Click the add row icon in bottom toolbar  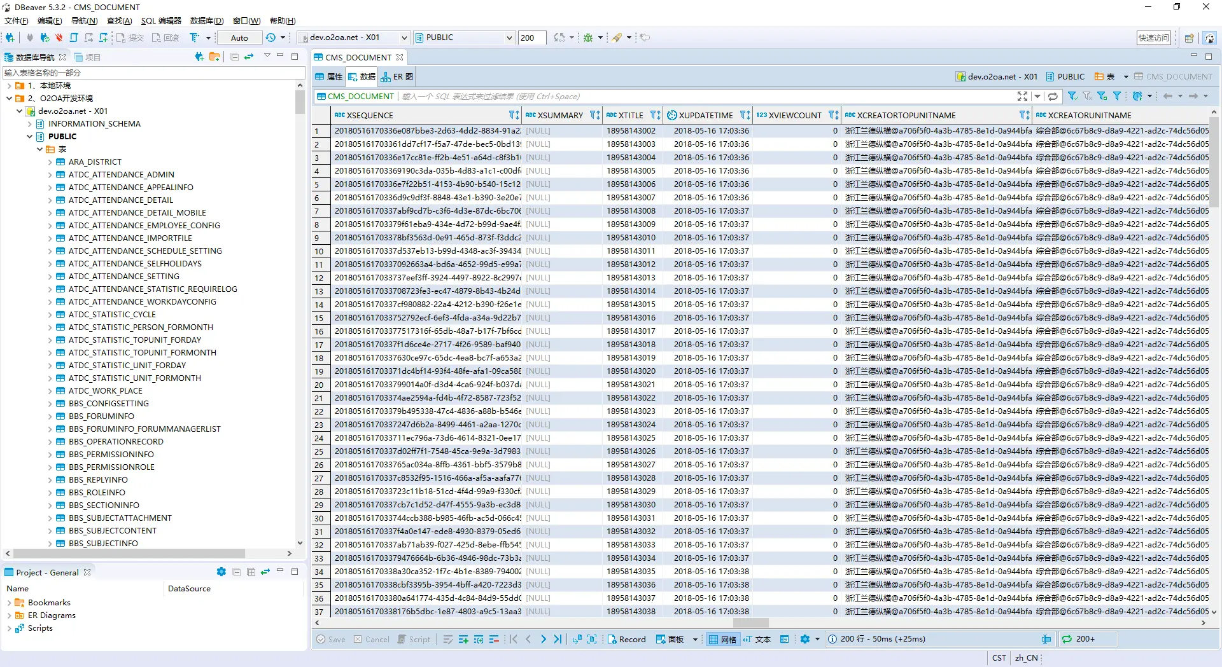tap(463, 639)
